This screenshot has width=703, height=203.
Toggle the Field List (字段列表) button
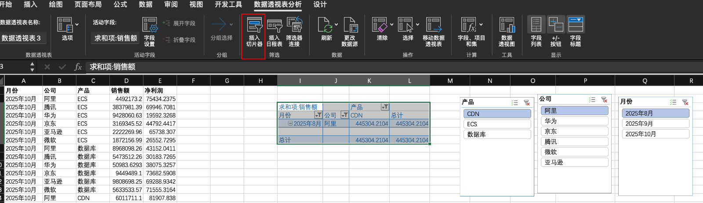536,26
